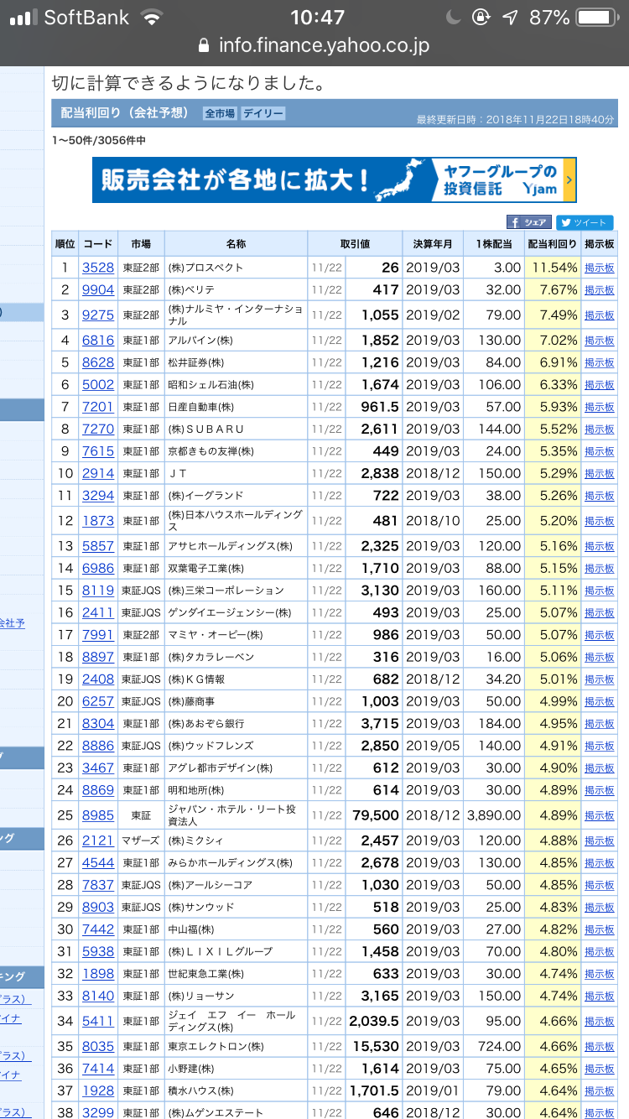Open stock code 8886 link
The width and height of the screenshot is (629, 1119).
coord(98,746)
